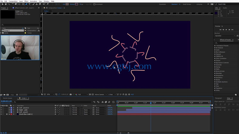
Task: Choose the Zoom magnifier tool
Action: [9, 4]
